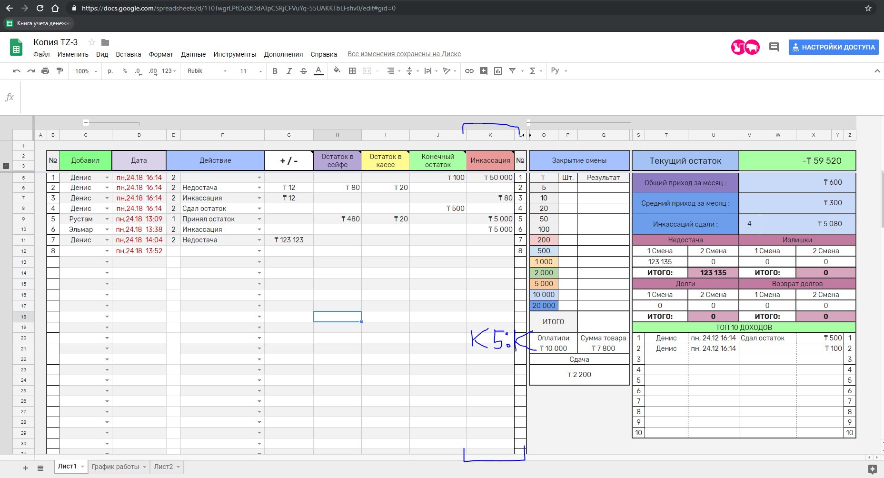Switch to the Лист2 tab
Screen dimensions: 884x478
[x=163, y=467]
